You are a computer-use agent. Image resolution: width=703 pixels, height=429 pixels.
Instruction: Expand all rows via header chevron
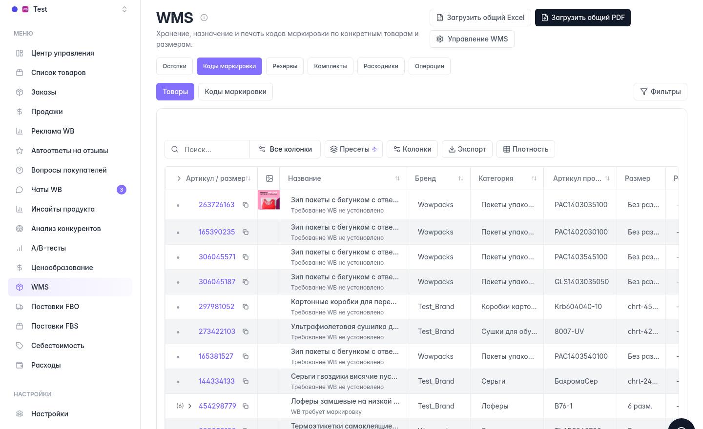pos(179,178)
